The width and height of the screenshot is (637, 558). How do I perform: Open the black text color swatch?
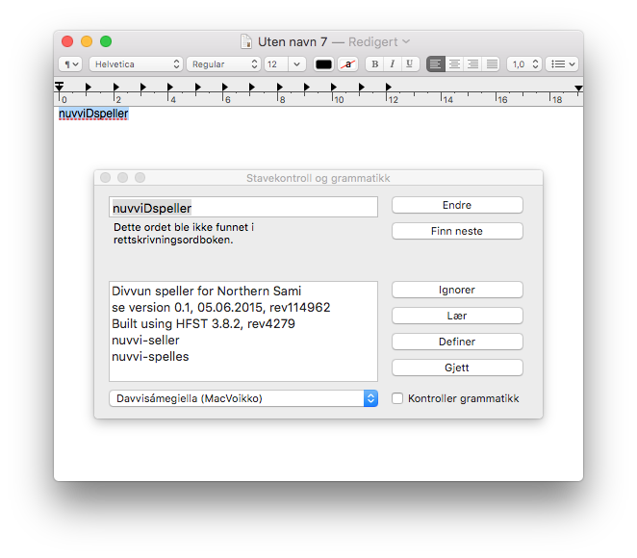click(323, 64)
